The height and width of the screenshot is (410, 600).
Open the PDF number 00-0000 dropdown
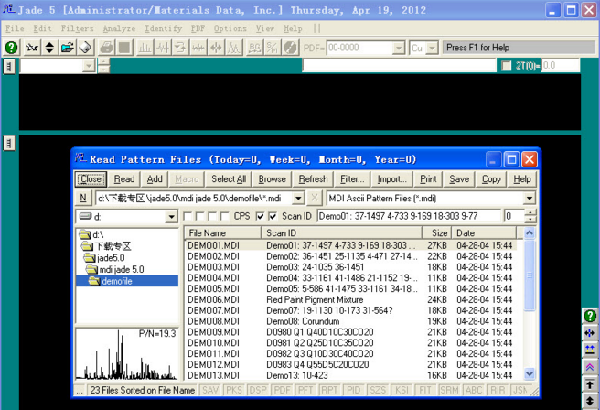pyautogui.click(x=399, y=48)
